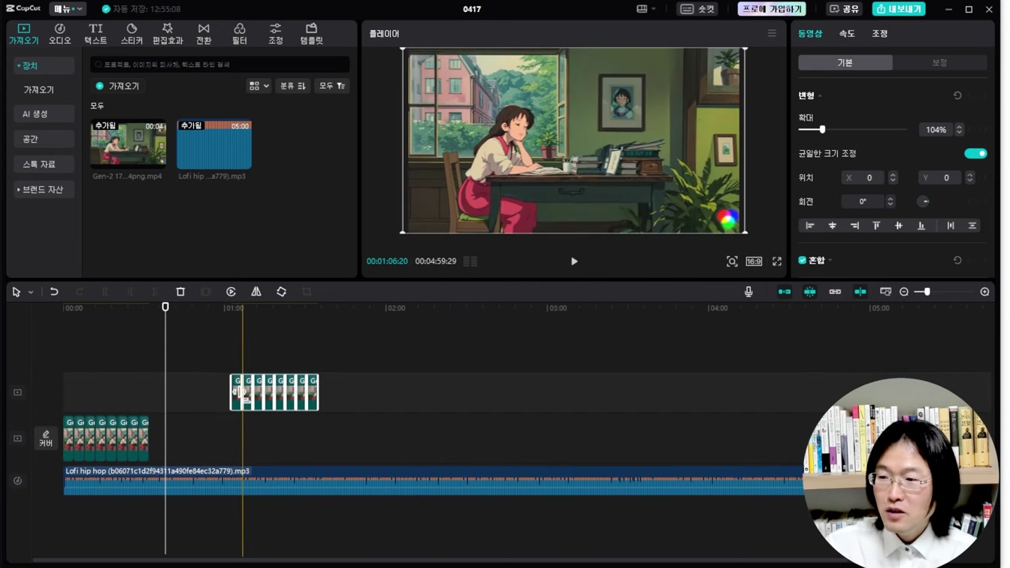
Task: Select the pointer selection tool
Action: tap(17, 292)
